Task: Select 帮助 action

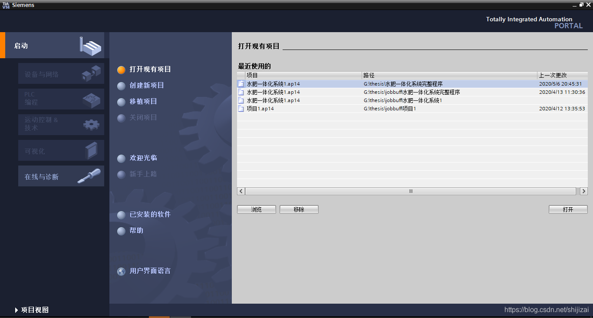Action: (130, 230)
